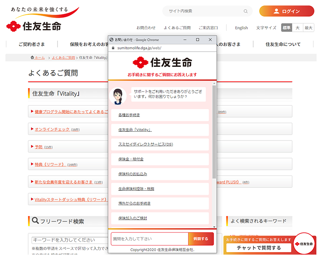Viewport: 322px width, 260px height.
Task: Click the lock icon in the popup address bar
Action: 113,48
